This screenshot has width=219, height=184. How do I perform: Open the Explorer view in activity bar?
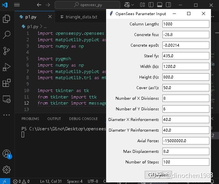point(6,19)
